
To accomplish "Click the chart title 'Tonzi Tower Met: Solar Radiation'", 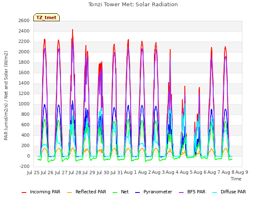I will (133, 5).
